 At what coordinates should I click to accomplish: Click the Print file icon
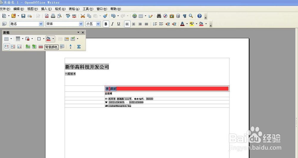(53, 16)
